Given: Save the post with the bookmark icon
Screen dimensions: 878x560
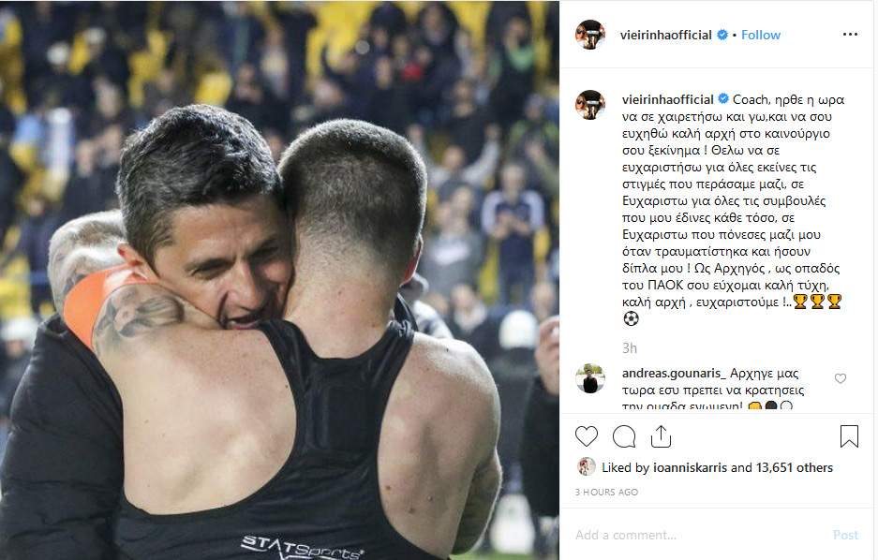Looking at the screenshot, I should 849,436.
